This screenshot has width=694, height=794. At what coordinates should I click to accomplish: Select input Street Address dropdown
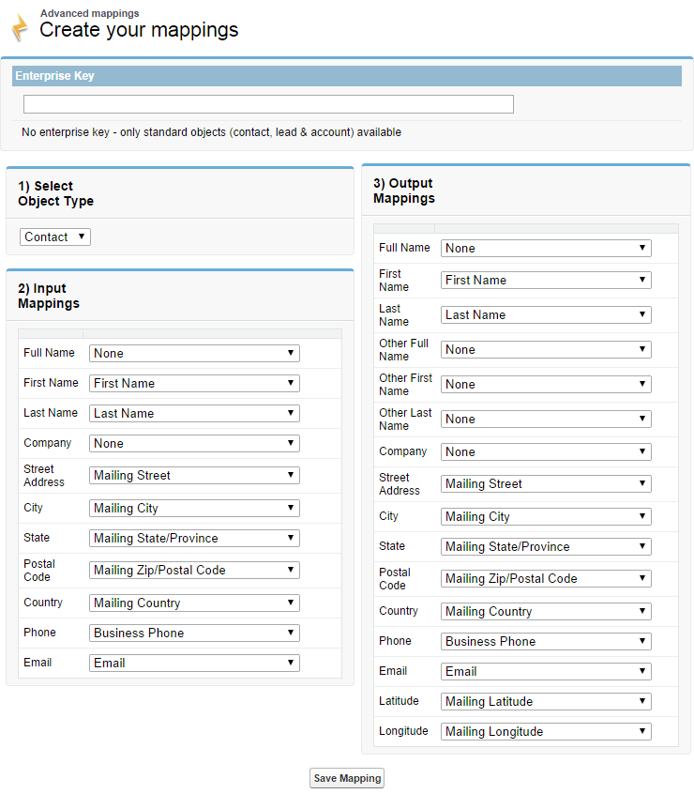[x=194, y=475]
